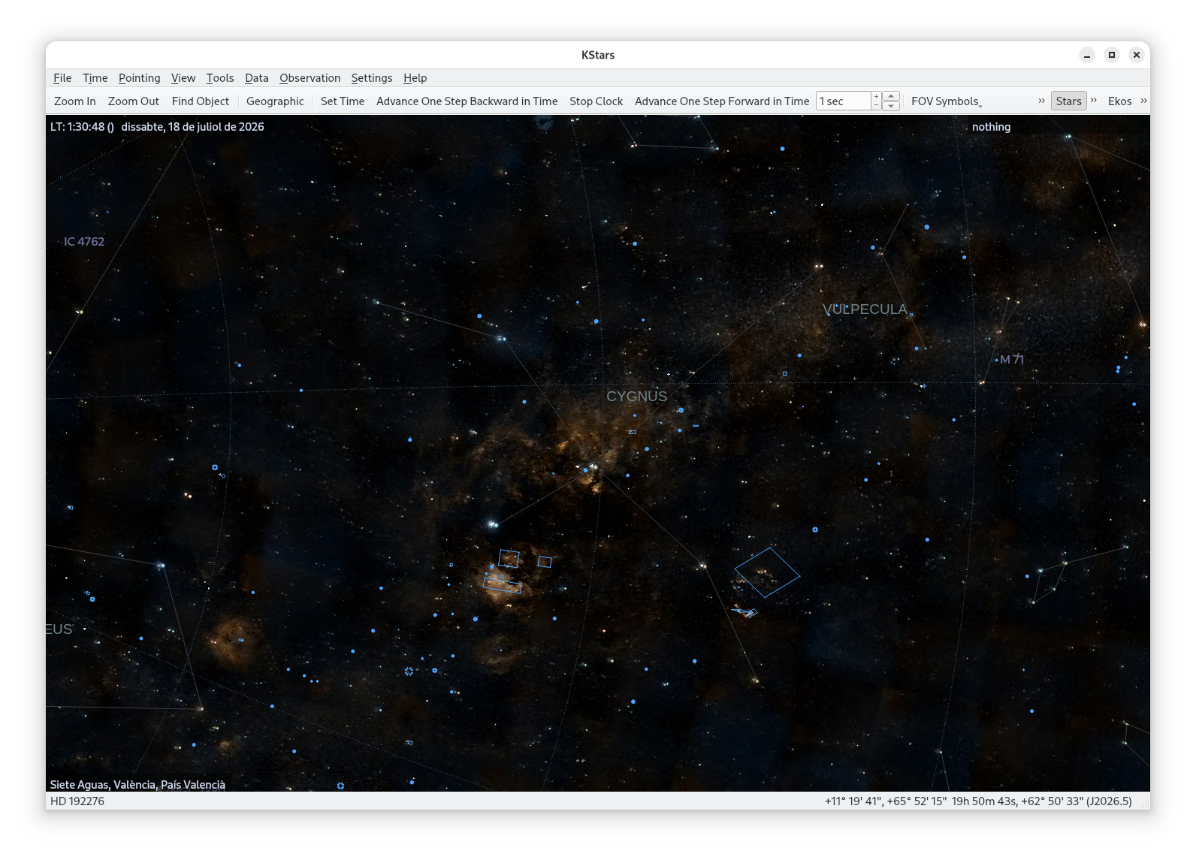1196x860 pixels.
Task: Click the small minus in the time step box
Action: pyautogui.click(x=876, y=106)
